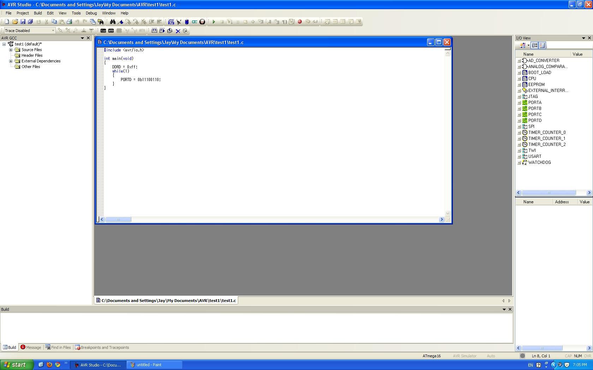This screenshot has height=370, width=593.
Task: Select the Paste icon on the toolbar
Action: click(x=62, y=21)
